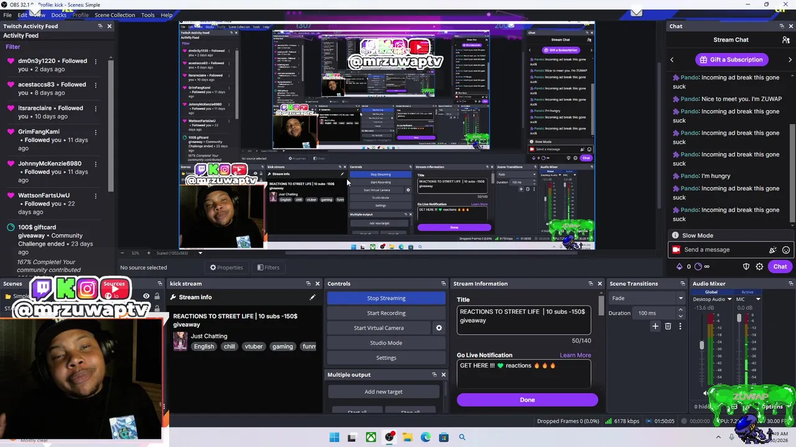This screenshot has height=447, width=796.
Task: Close the kick stream dock
Action: [x=317, y=284]
